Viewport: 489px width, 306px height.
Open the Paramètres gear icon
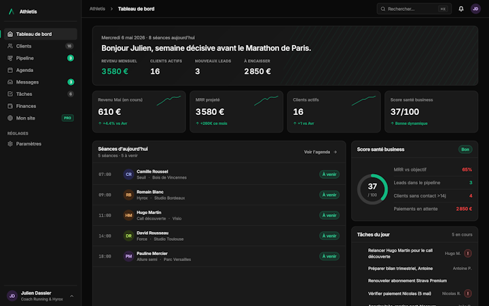10,144
